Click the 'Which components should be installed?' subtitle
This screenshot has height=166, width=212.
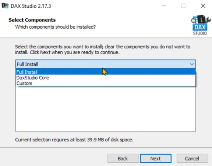click(56, 27)
